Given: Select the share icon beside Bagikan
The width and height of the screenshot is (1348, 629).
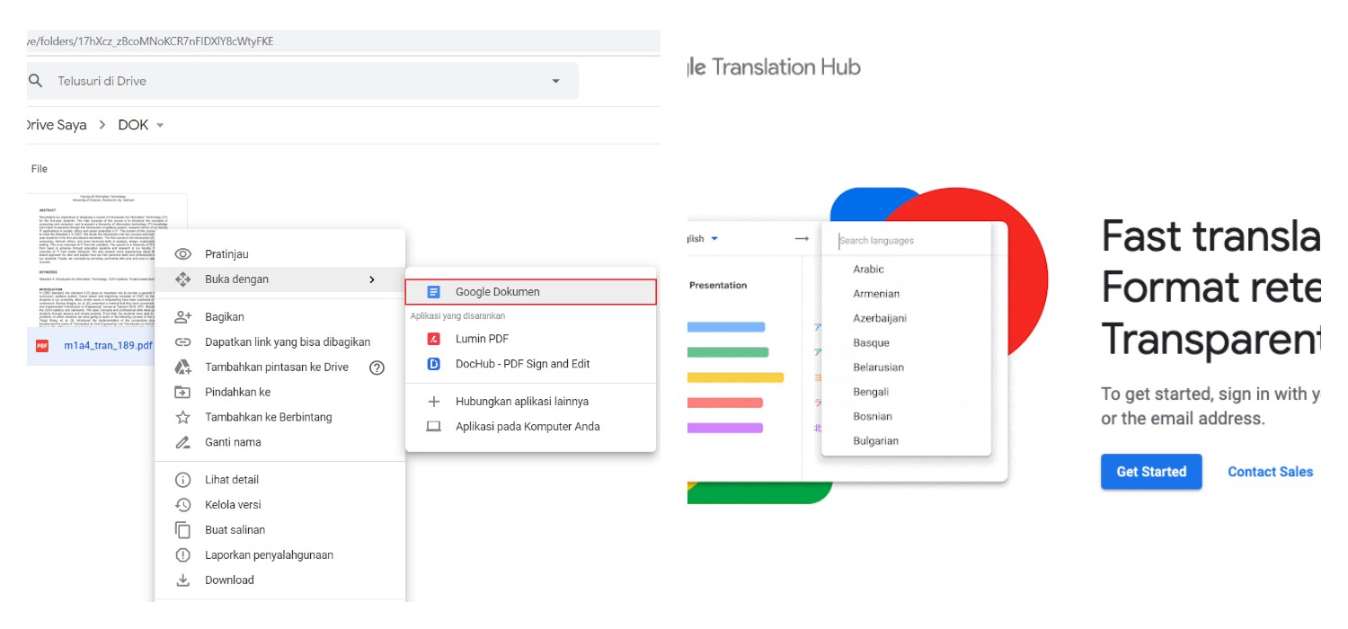Looking at the screenshot, I should (x=183, y=316).
